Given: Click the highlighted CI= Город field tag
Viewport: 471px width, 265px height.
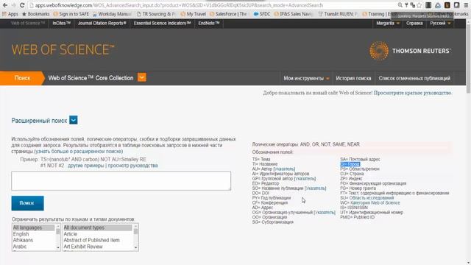Looking at the screenshot, I should [350, 164].
